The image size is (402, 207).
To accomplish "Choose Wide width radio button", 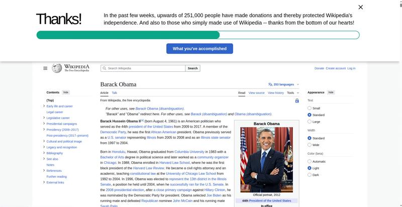I will [x=310, y=145].
